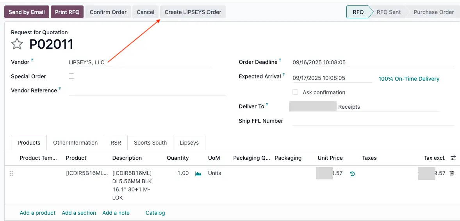The height and width of the screenshot is (221, 460).
Task: Select the RFQ Sent status stage
Action: point(388,12)
